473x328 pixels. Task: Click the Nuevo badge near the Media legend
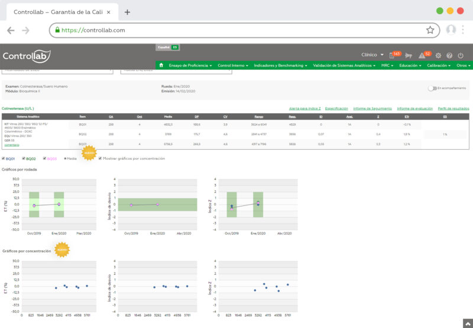pos(89,153)
